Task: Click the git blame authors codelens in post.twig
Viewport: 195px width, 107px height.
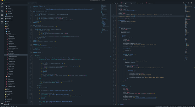Action: tap(44, 5)
